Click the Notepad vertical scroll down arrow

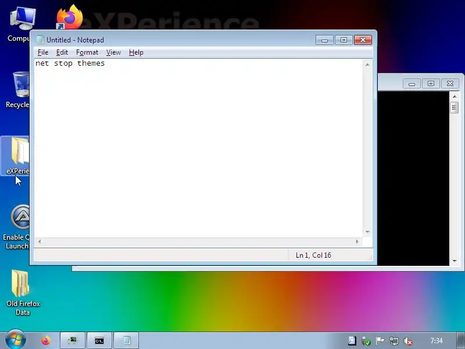click(x=367, y=232)
